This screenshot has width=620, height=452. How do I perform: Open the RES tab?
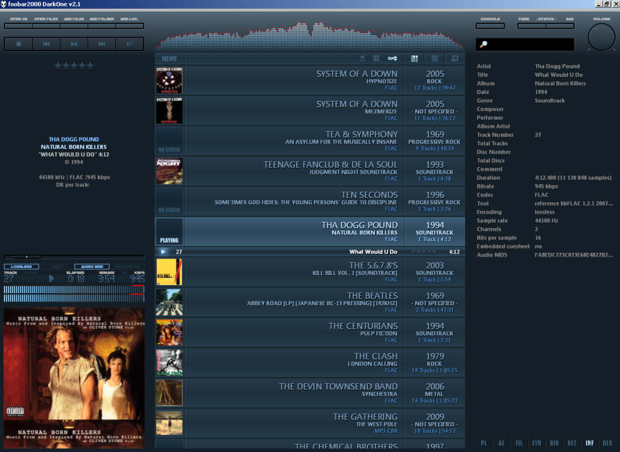[x=607, y=443]
